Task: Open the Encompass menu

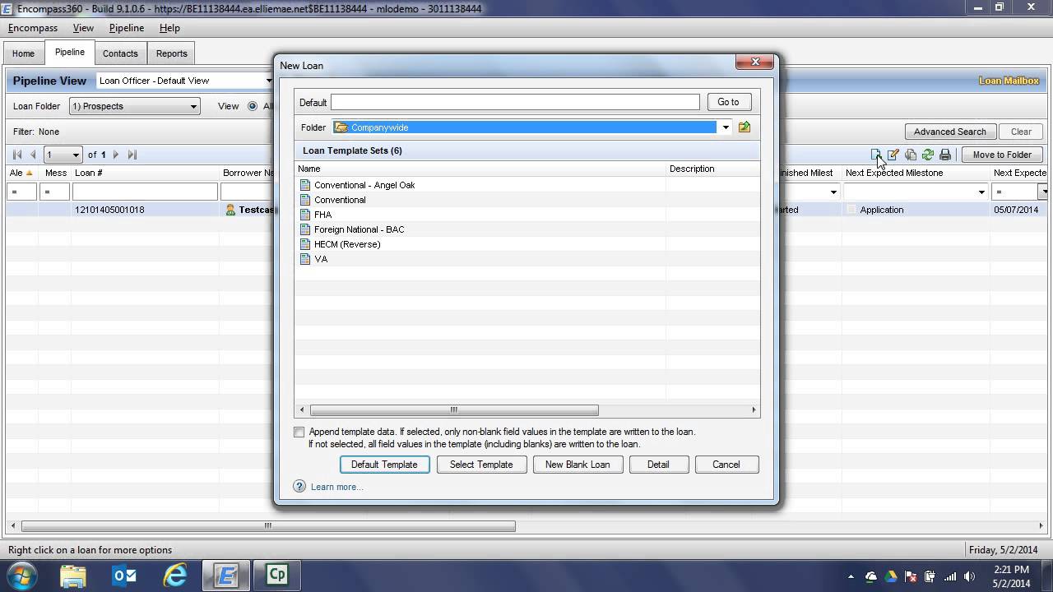Action: click(x=33, y=28)
